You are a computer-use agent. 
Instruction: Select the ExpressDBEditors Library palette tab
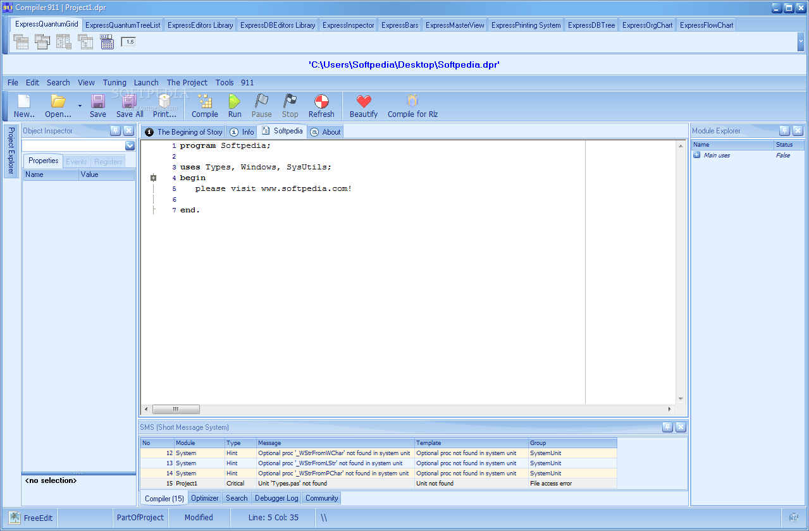click(x=278, y=25)
